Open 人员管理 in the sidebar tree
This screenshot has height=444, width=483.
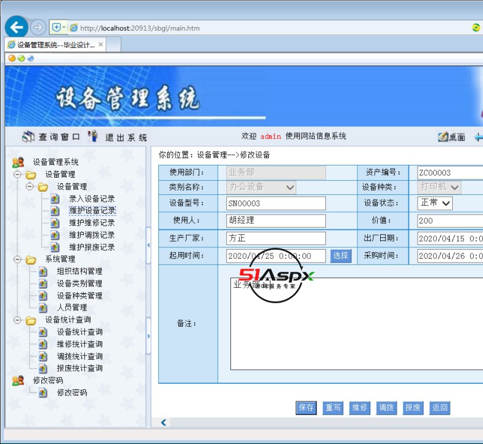pos(71,307)
